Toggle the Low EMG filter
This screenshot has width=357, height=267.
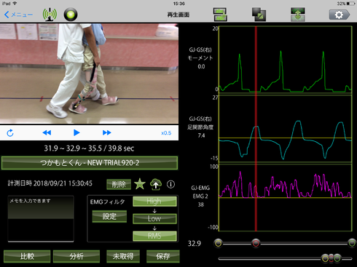point(154,218)
